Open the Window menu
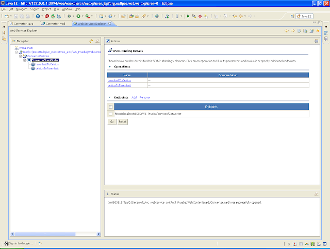330x249 pixels. tap(67, 9)
